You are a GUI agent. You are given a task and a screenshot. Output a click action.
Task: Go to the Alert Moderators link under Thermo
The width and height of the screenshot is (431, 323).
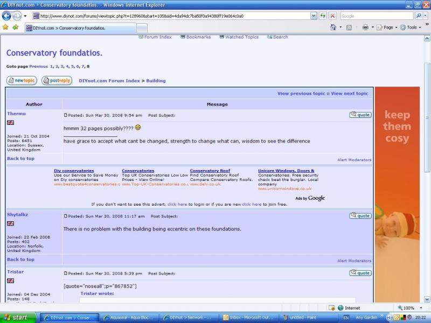click(354, 160)
